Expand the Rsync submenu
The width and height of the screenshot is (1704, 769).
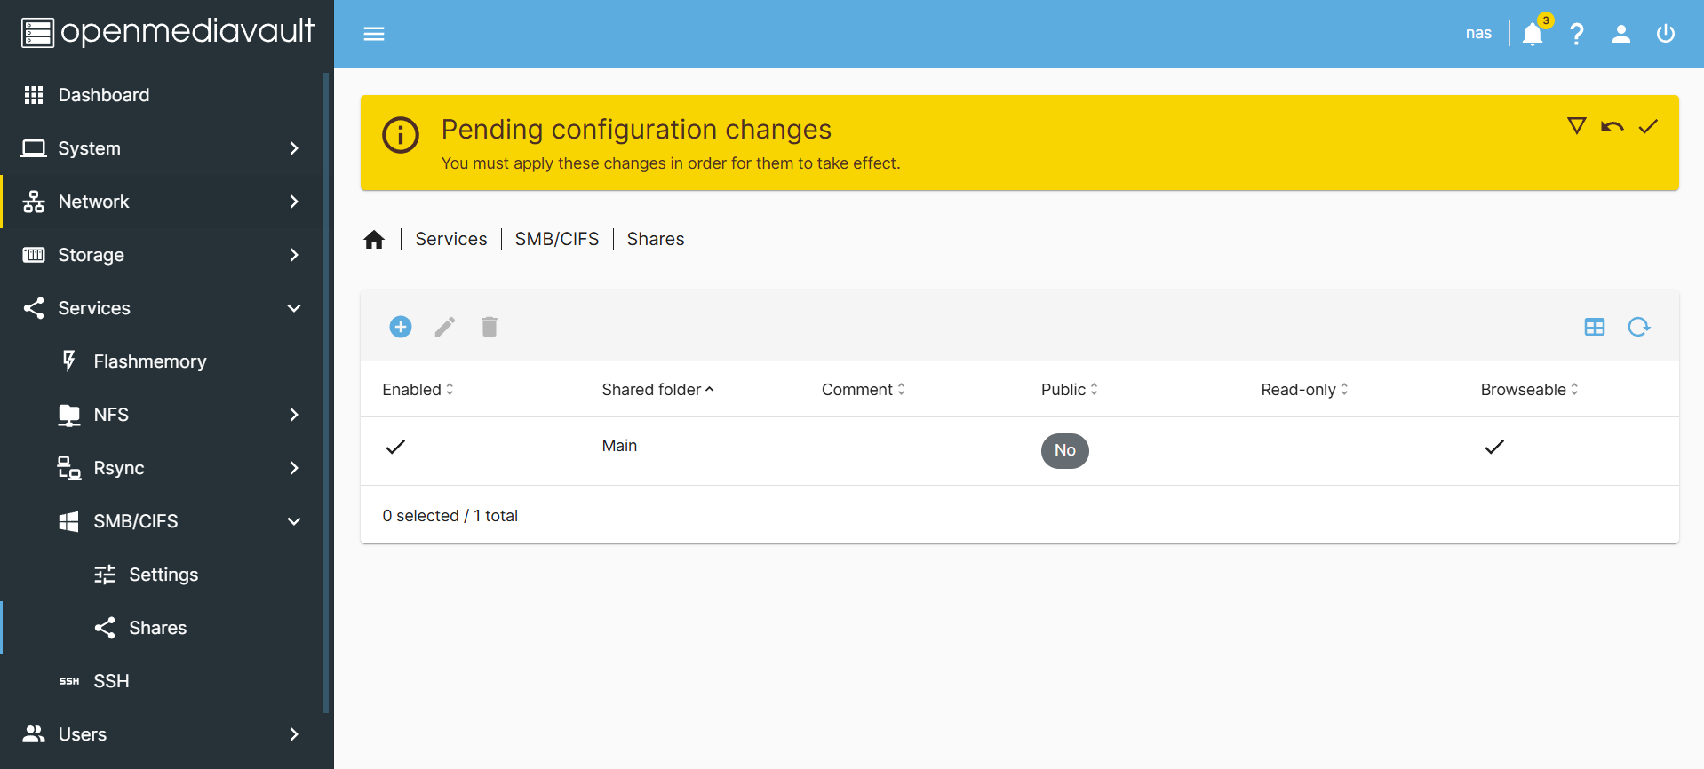point(163,468)
